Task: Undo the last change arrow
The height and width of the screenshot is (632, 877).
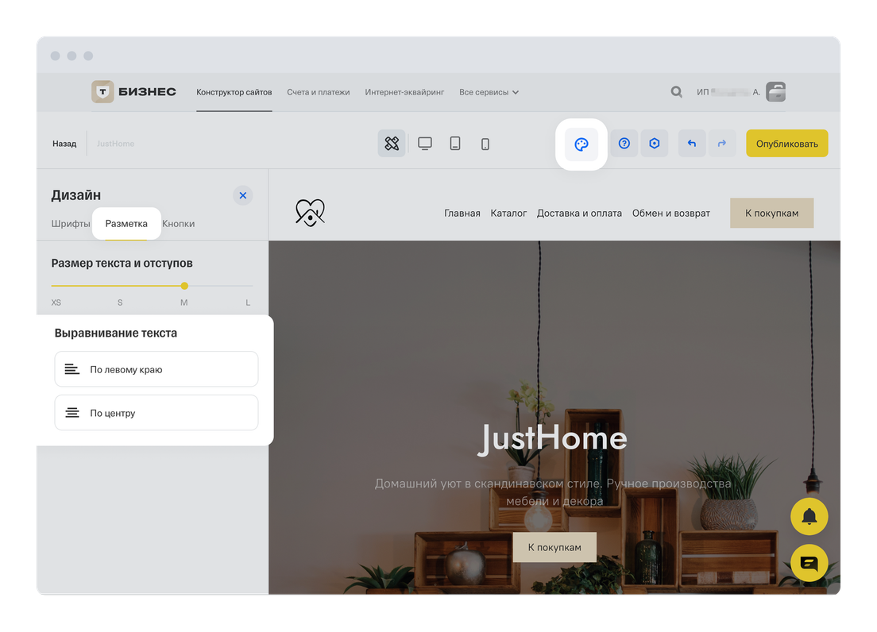Action: (692, 144)
